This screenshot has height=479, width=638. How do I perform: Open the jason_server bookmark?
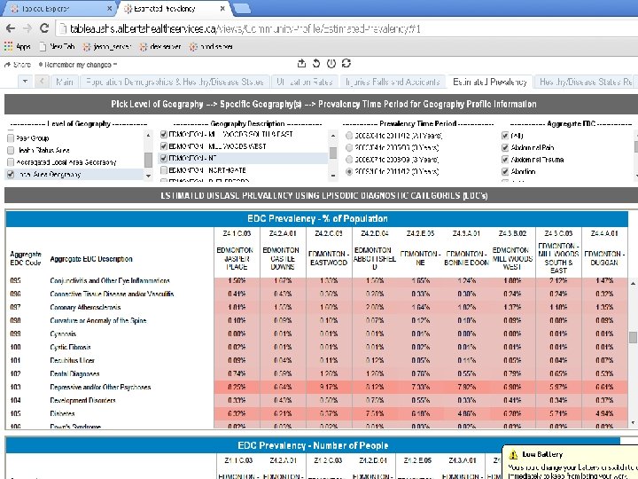point(106,47)
